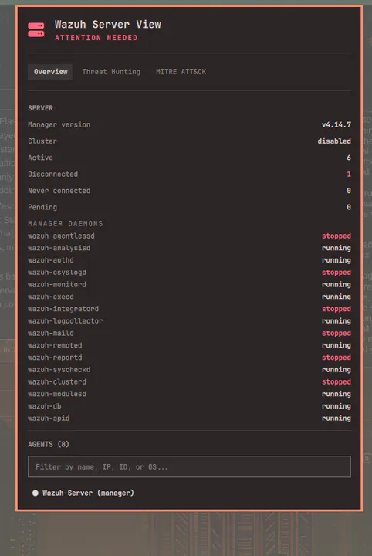Image resolution: width=372 pixels, height=556 pixels.
Task: Click the AGENTS (8) heading
Action: 49,444
